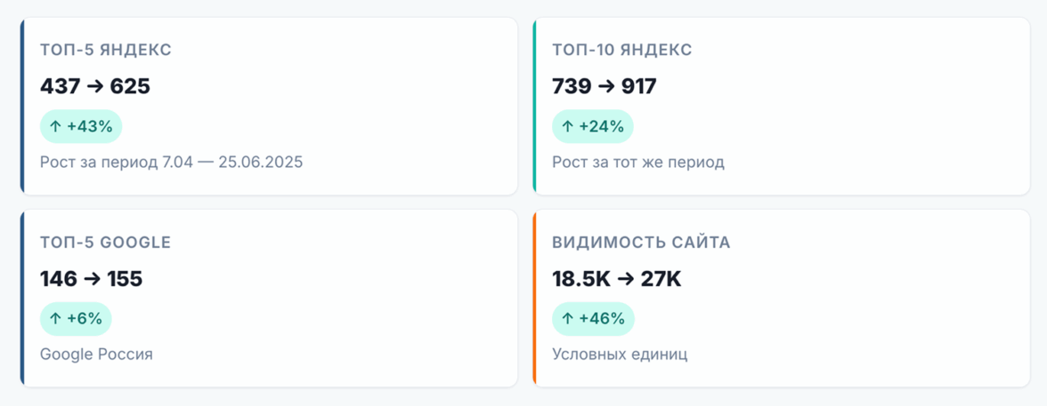Click the blue accent bar on ТОП-5 ЯНДЕКС card
This screenshot has width=1047, height=406.
(x=22, y=106)
